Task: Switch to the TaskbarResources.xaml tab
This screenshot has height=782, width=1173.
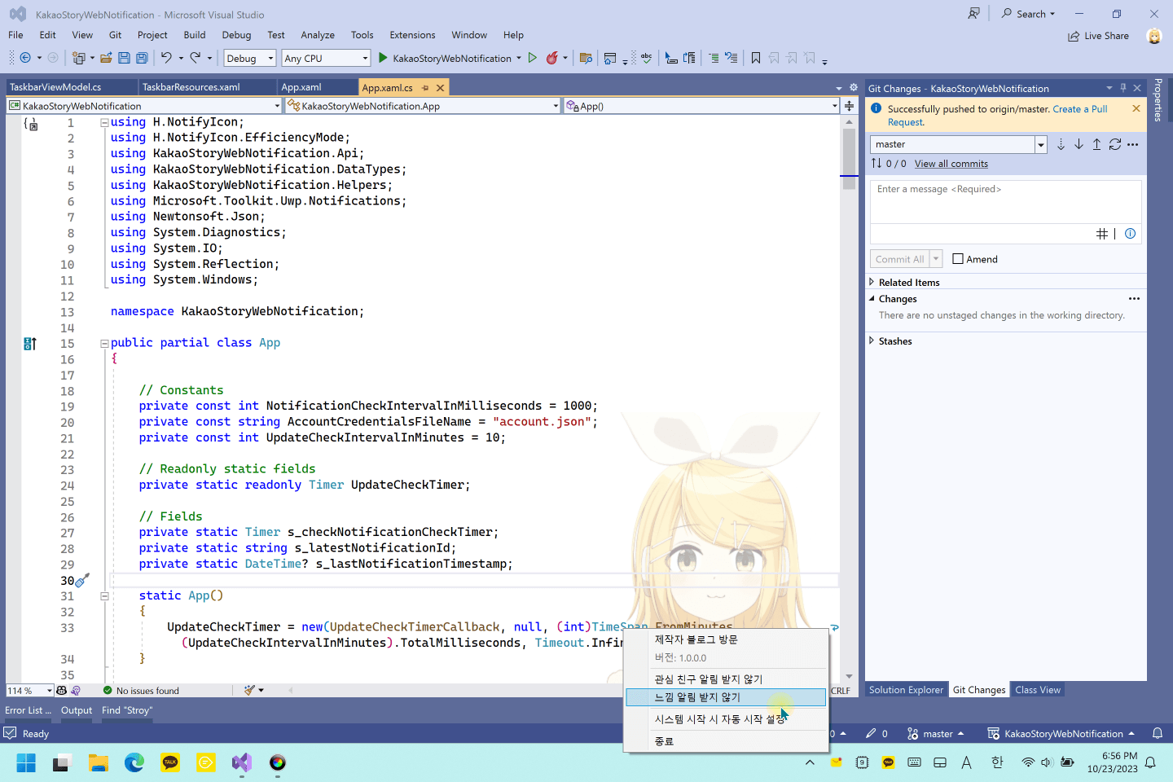Action: coord(191,87)
